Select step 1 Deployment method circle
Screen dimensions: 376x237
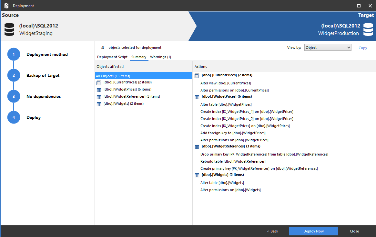coord(14,54)
